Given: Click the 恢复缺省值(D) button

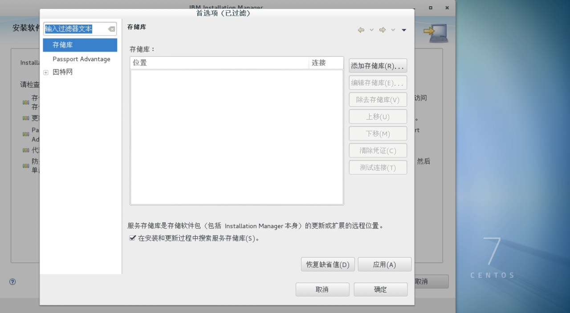Looking at the screenshot, I should pyautogui.click(x=328, y=265).
